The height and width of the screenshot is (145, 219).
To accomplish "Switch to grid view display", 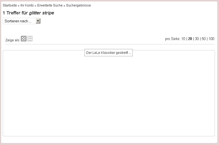I will 24,39.
